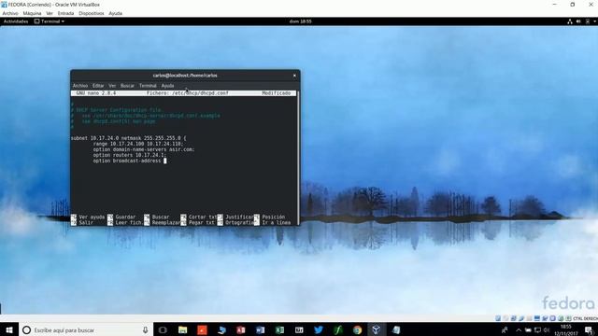598x336 pixels.
Task: Open terminal window Buscar menu
Action: [x=127, y=86]
